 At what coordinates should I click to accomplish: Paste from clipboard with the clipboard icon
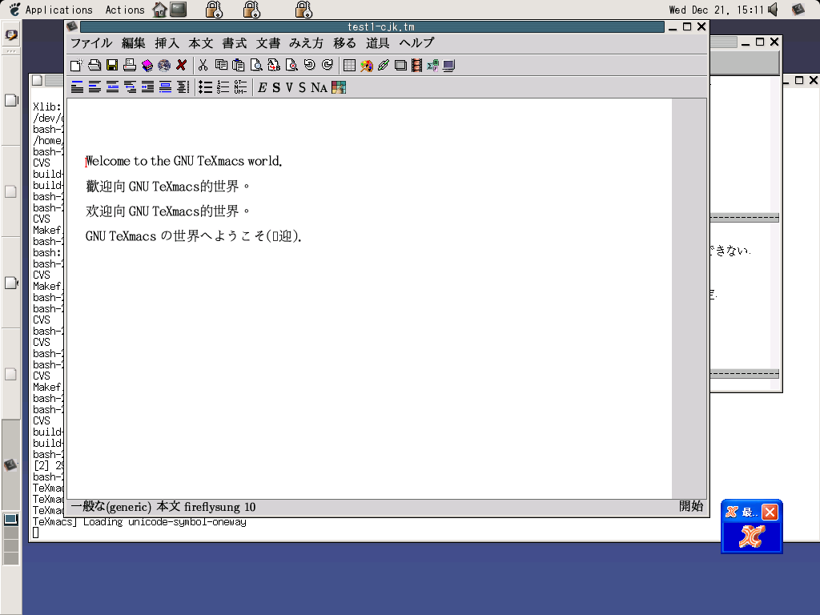[x=239, y=66]
